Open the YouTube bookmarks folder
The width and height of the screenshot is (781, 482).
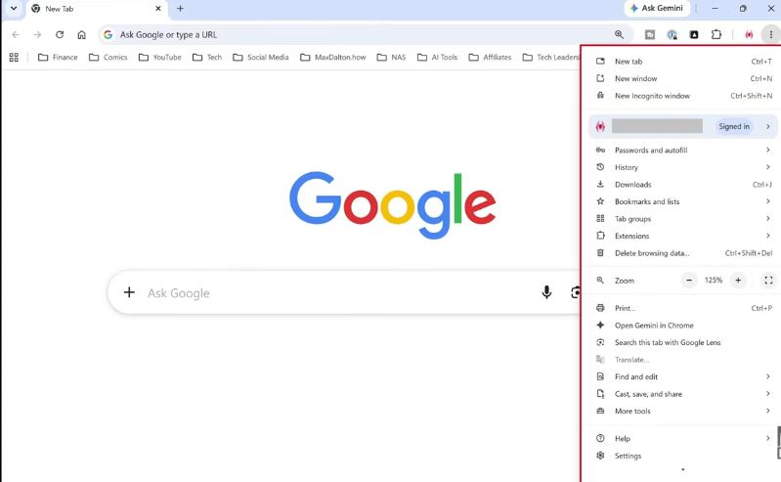coord(160,58)
